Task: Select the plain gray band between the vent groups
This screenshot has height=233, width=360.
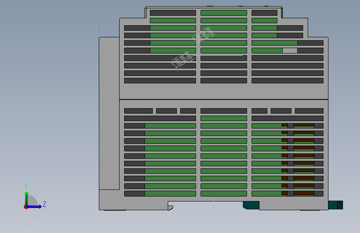Action: pos(224,91)
